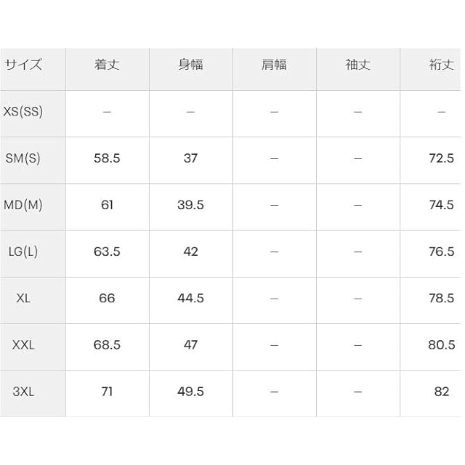The image size is (465, 465).
Task: Click the 47 body width for XXL
Action: click(190, 344)
